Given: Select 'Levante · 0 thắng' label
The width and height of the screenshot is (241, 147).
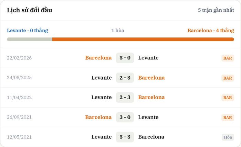Looking at the screenshot, I should (x=28, y=31).
